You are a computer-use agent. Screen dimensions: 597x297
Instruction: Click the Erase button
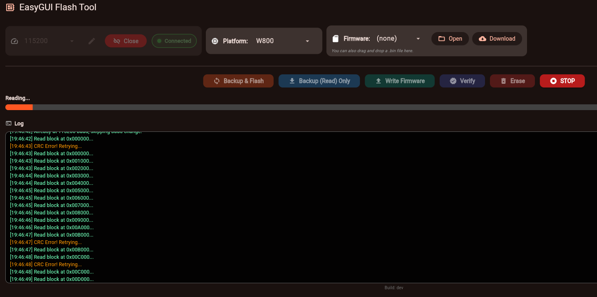[x=513, y=81]
